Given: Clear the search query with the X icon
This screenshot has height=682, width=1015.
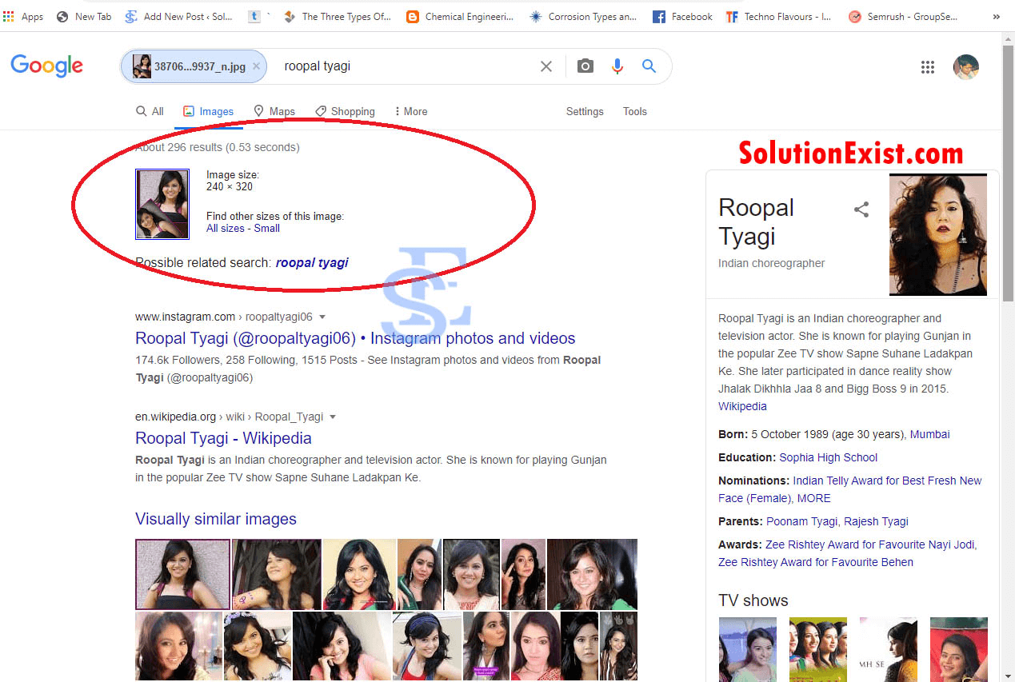Looking at the screenshot, I should 546,66.
